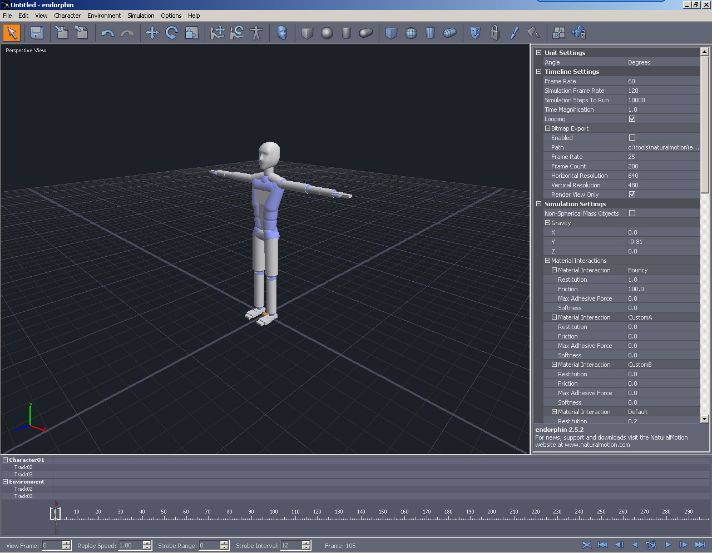Open the Edit menu
The width and height of the screenshot is (712, 553).
pyautogui.click(x=23, y=16)
